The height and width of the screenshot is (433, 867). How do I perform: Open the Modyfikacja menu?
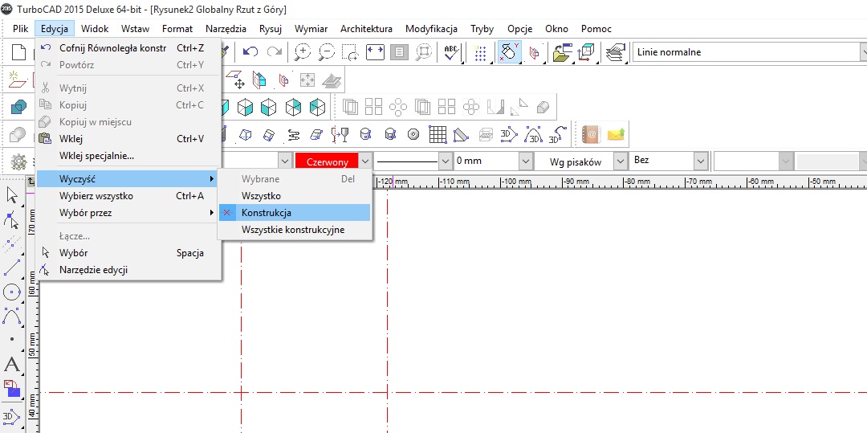pos(431,29)
